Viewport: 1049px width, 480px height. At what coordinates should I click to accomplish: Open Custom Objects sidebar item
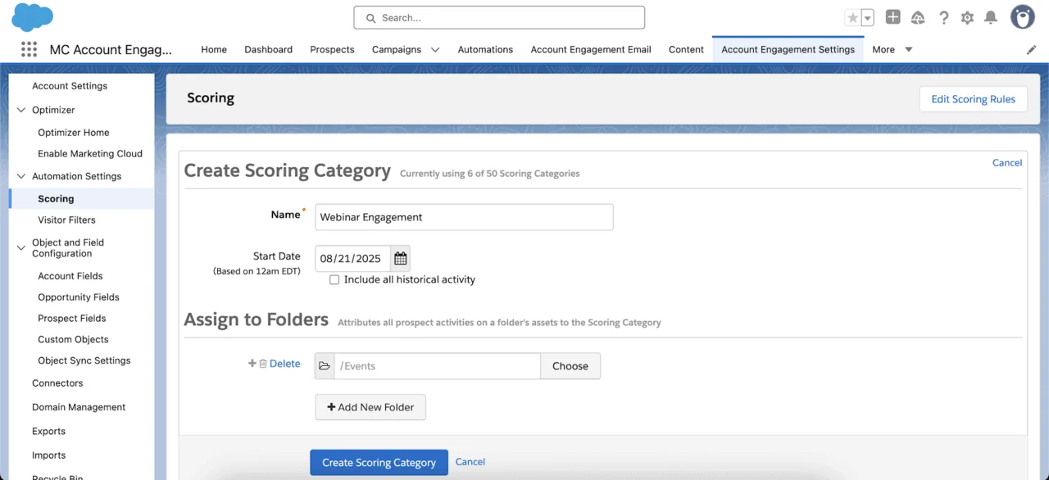73,340
